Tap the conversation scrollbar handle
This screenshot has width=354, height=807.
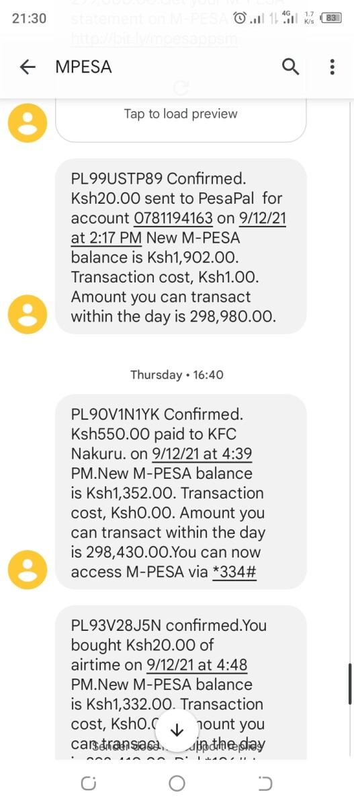pos(349,683)
